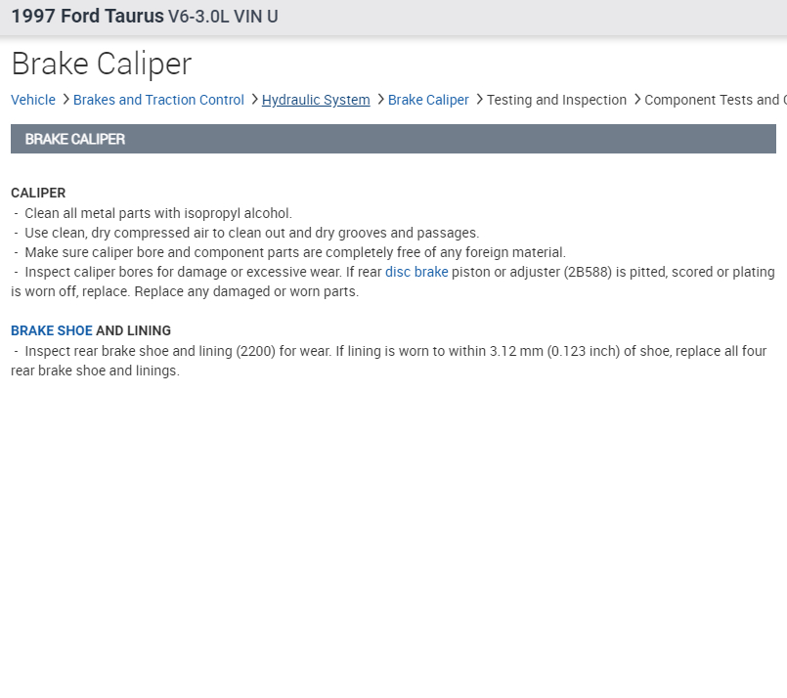
Task: Click Component Tests breadcrumb item
Action: click(x=714, y=100)
